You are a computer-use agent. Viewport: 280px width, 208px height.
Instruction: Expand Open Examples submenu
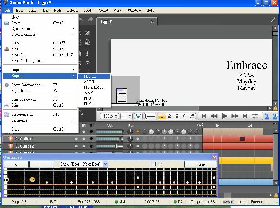pos(73,34)
